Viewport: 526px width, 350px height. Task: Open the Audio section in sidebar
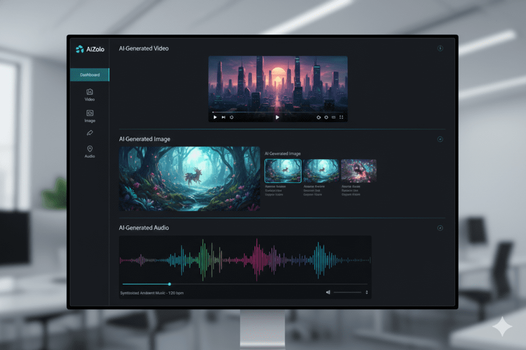[x=90, y=151]
